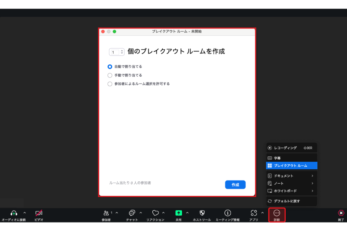Click the reactions heart icon
Image resolution: width=347 pixels, height=231 pixels.
[x=155, y=213]
